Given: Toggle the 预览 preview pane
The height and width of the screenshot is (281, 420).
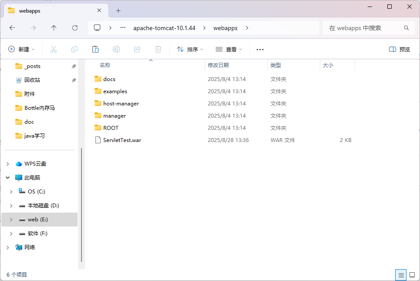Looking at the screenshot, I should click(x=400, y=49).
